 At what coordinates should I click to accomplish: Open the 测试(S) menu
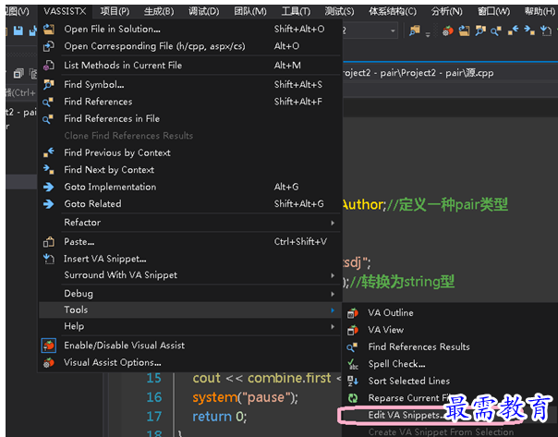pyautogui.click(x=339, y=11)
